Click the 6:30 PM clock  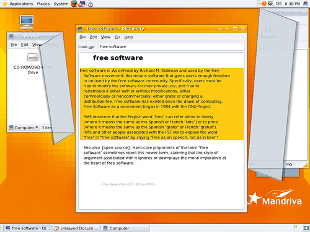coord(292,4)
